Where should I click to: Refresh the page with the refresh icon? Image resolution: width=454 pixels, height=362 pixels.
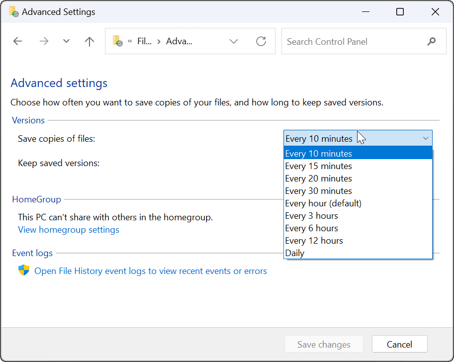[x=261, y=41]
